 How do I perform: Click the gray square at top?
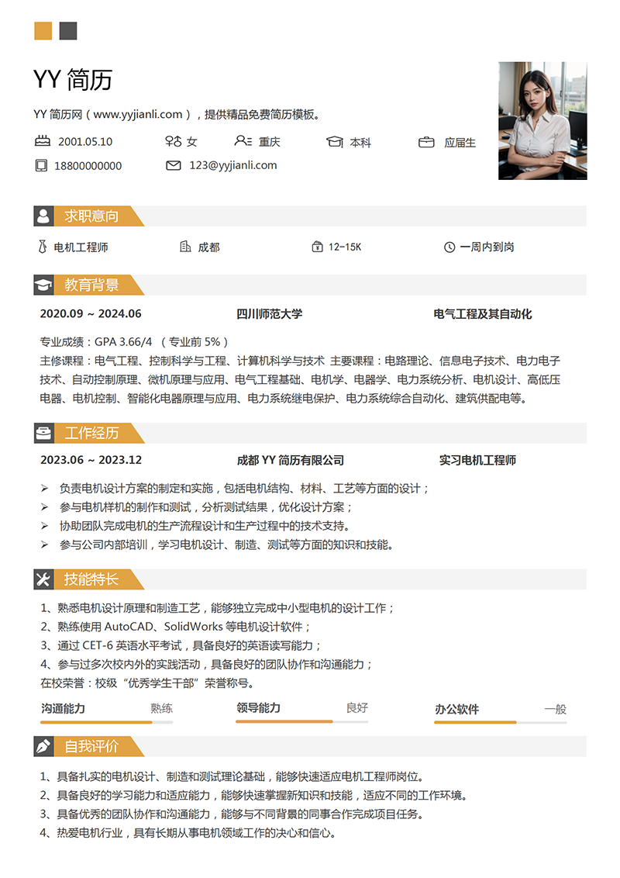click(x=68, y=31)
